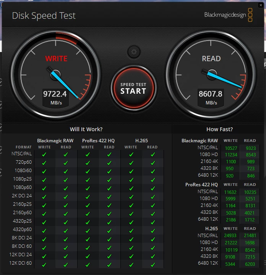Click 720p60 H.265 write checkmark

pyautogui.click(x=131, y=163)
